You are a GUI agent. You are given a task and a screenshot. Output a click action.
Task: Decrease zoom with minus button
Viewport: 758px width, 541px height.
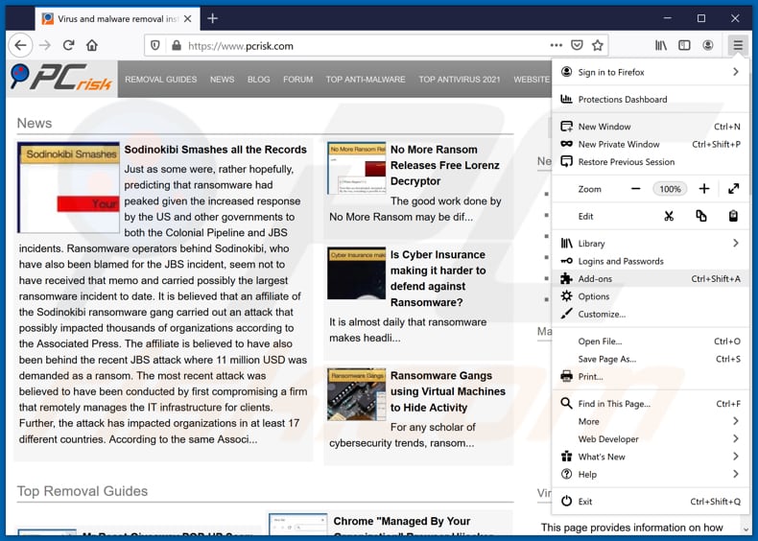pos(636,189)
